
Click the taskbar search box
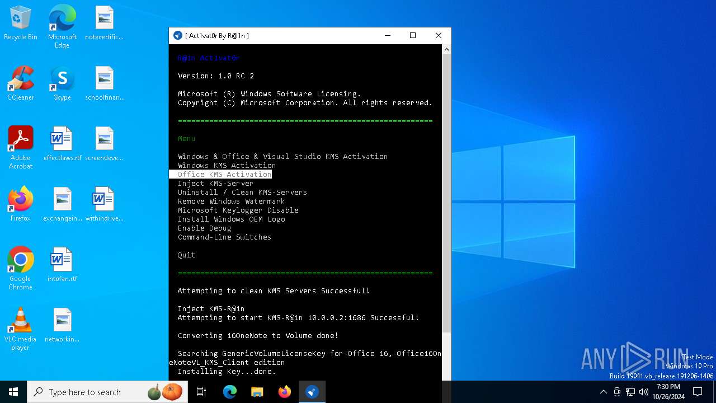pos(108,392)
